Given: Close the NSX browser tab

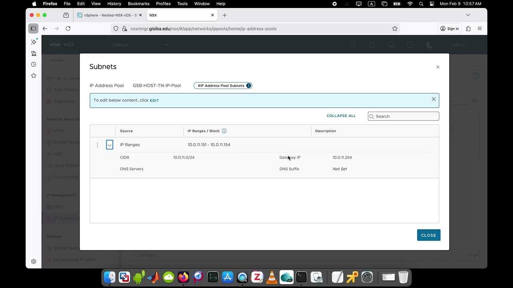Looking at the screenshot, I should click(212, 15).
